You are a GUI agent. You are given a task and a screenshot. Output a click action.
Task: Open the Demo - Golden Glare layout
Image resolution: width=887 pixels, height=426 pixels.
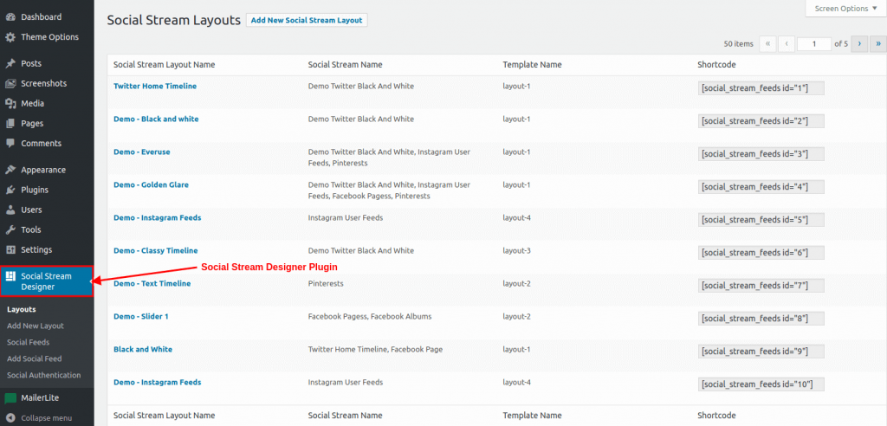pyautogui.click(x=151, y=184)
